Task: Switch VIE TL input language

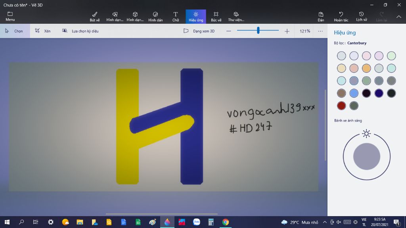Action: pyautogui.click(x=364, y=222)
